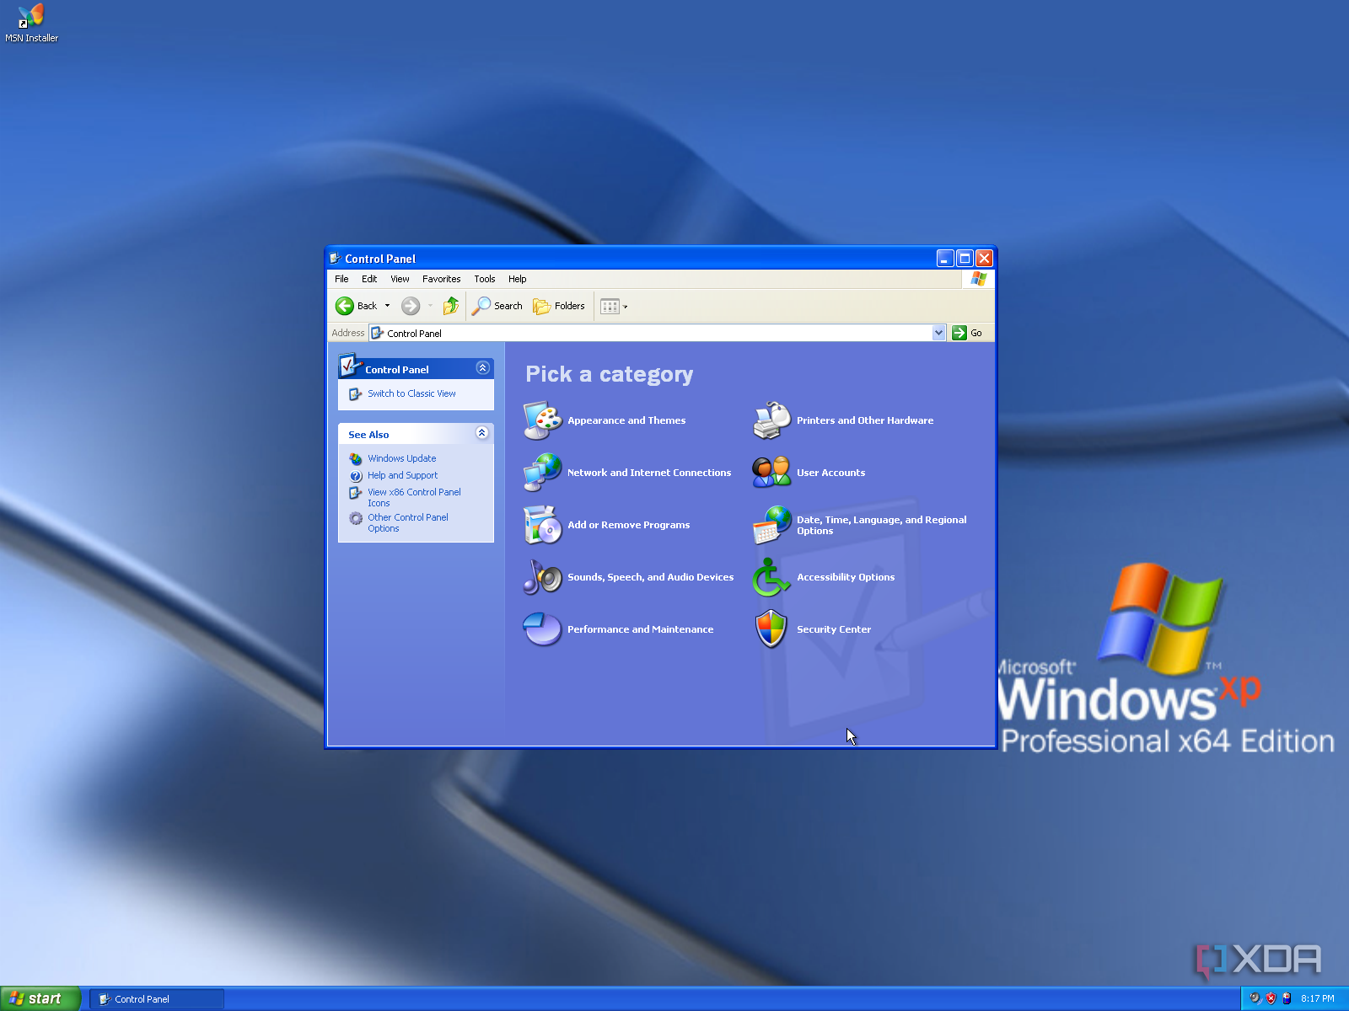Click the Views toolbar icon

coord(610,307)
